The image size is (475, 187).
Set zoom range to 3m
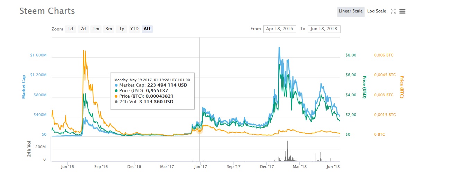tap(109, 29)
